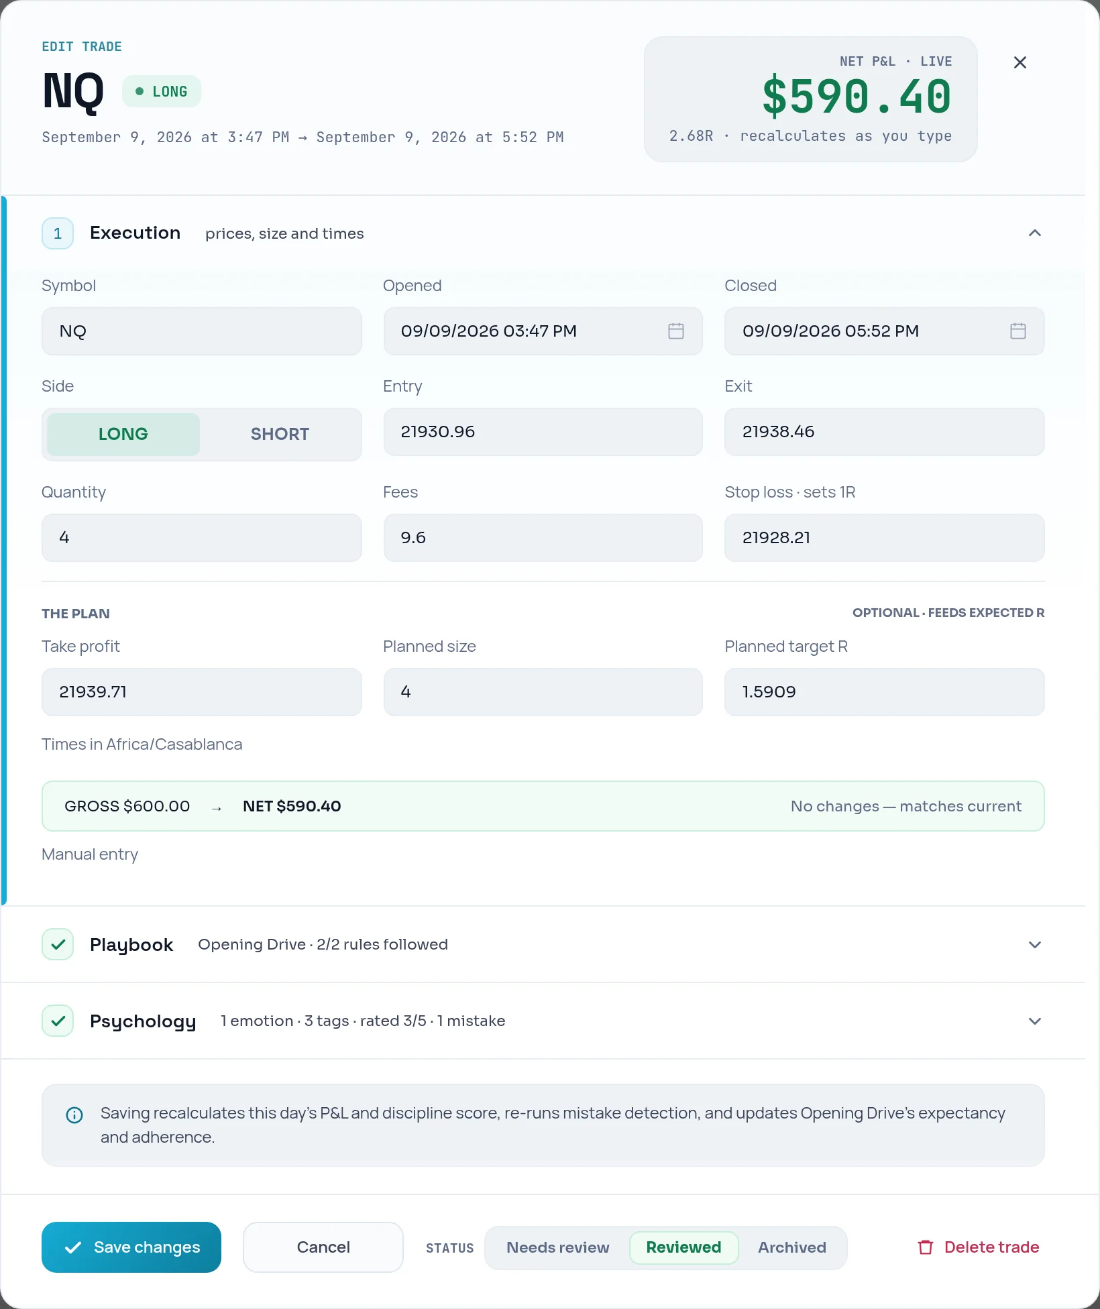Open calendar picker for Opened date
This screenshot has height=1309, width=1100.
pyautogui.click(x=676, y=331)
